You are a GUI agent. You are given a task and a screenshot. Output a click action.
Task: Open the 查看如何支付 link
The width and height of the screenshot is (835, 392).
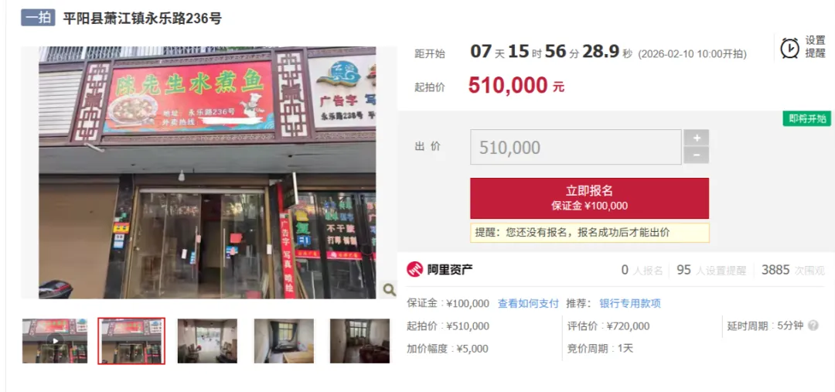pyautogui.click(x=528, y=304)
